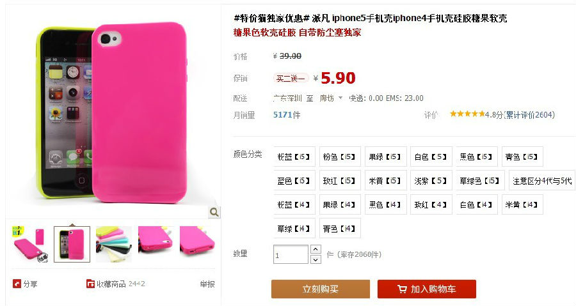Click the quantity input field
The width and height of the screenshot is (576, 306).
(291, 254)
